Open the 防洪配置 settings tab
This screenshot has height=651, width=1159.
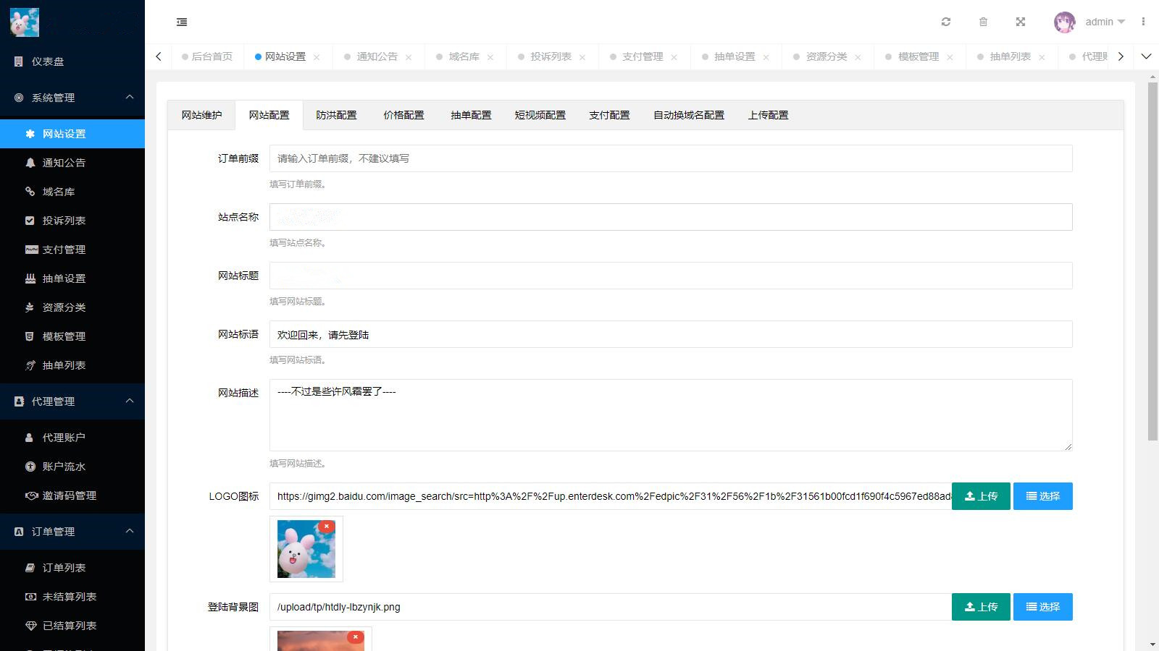336,115
